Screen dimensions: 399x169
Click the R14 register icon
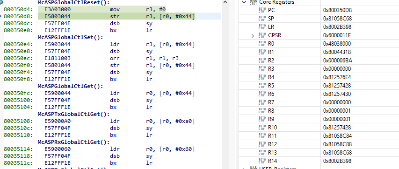262,161
